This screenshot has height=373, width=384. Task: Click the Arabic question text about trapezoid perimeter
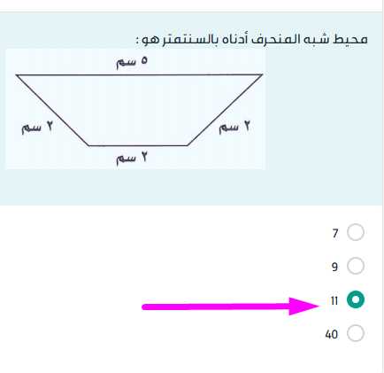point(252,40)
